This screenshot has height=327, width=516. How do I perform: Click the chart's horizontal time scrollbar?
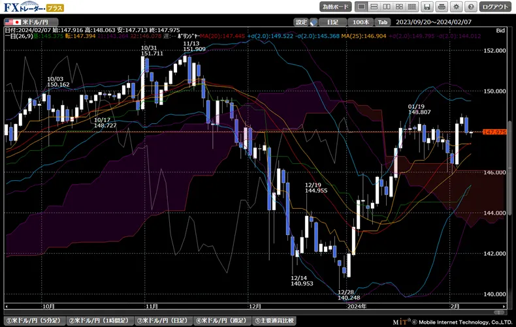255,305
